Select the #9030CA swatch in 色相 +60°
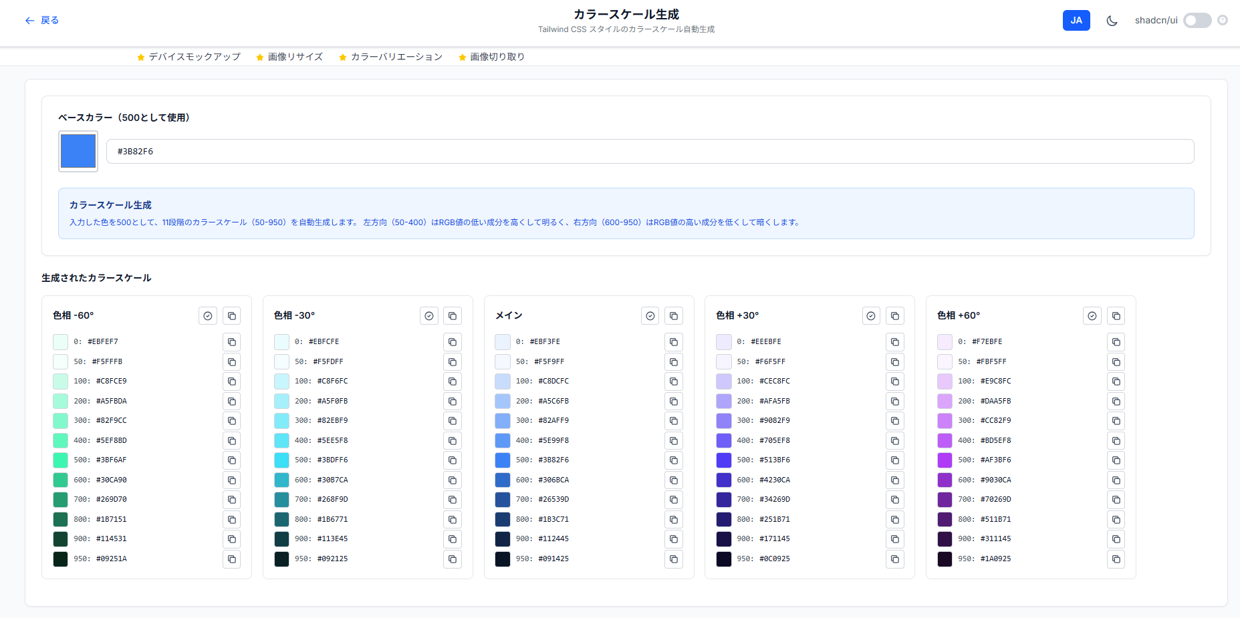This screenshot has width=1240, height=618. 945,480
